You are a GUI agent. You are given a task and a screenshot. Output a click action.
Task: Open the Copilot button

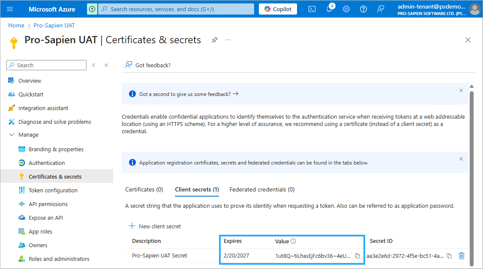tap(278, 9)
